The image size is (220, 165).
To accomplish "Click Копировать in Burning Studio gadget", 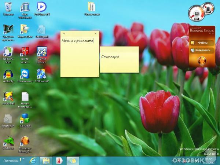I will [202, 50].
